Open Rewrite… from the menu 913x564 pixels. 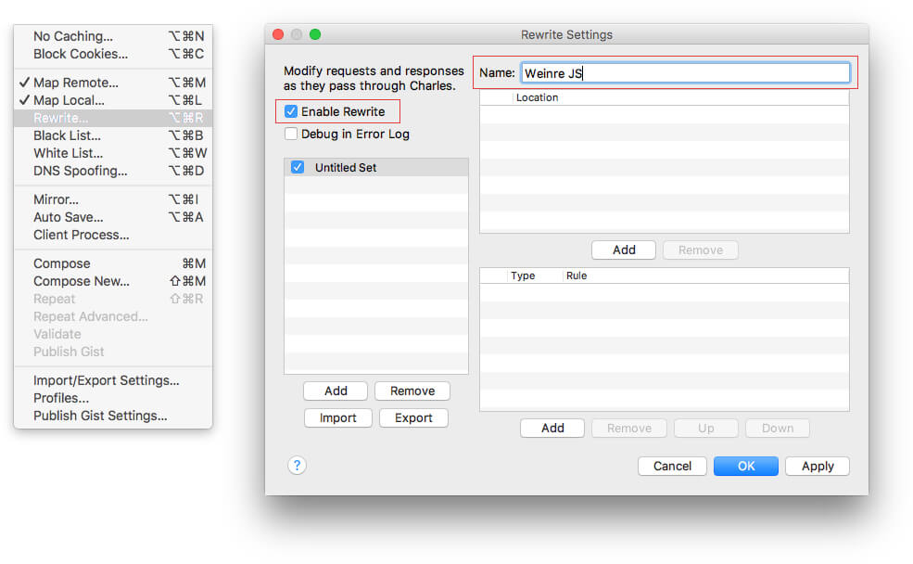pos(61,118)
